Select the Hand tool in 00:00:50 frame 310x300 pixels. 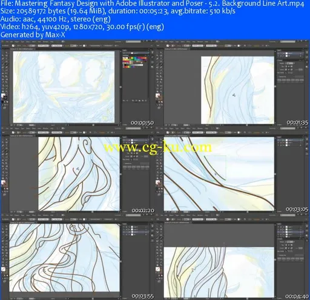[x=3, y=91]
